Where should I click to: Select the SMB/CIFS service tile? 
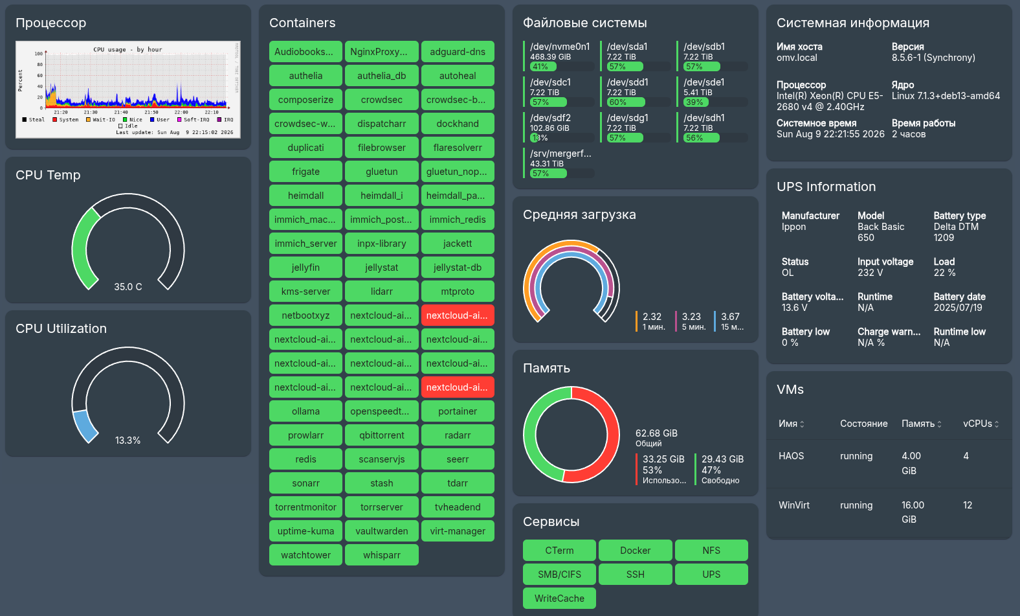click(x=559, y=575)
